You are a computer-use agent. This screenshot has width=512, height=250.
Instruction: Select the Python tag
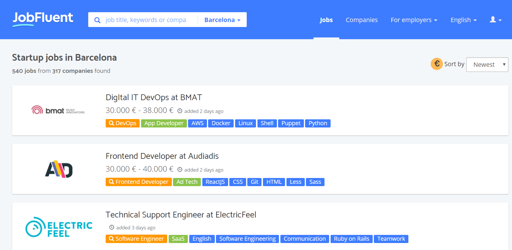pyautogui.click(x=318, y=123)
